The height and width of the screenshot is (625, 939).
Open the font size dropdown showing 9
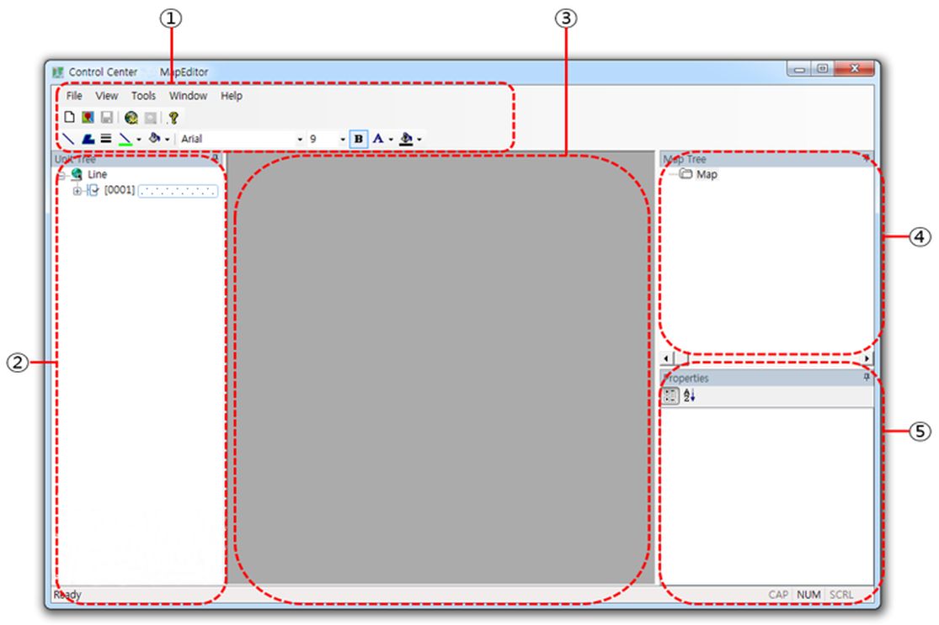(x=343, y=140)
